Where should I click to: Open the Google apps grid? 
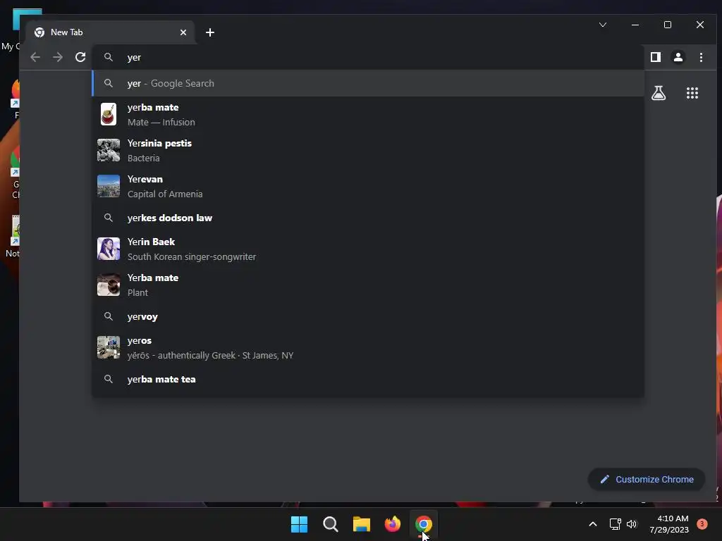point(692,93)
